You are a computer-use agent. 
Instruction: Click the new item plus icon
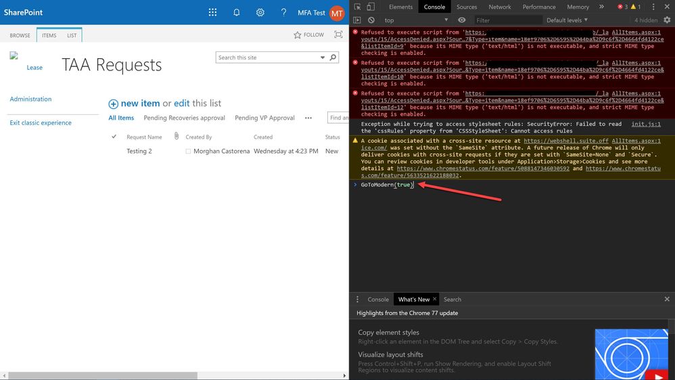(x=113, y=103)
